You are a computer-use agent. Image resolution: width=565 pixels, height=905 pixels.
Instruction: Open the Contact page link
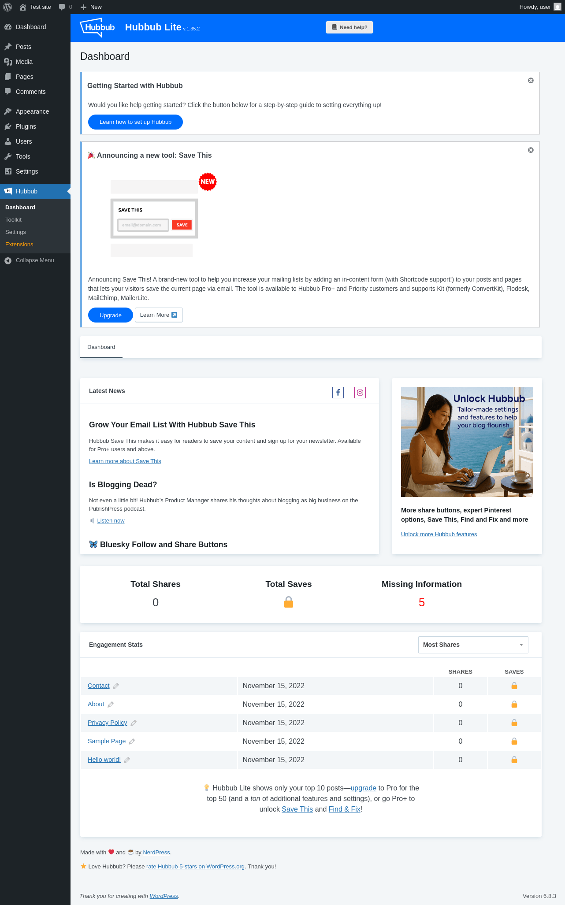point(98,686)
